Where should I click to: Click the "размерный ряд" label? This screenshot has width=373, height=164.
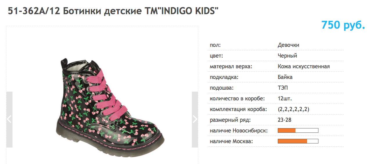230,120
